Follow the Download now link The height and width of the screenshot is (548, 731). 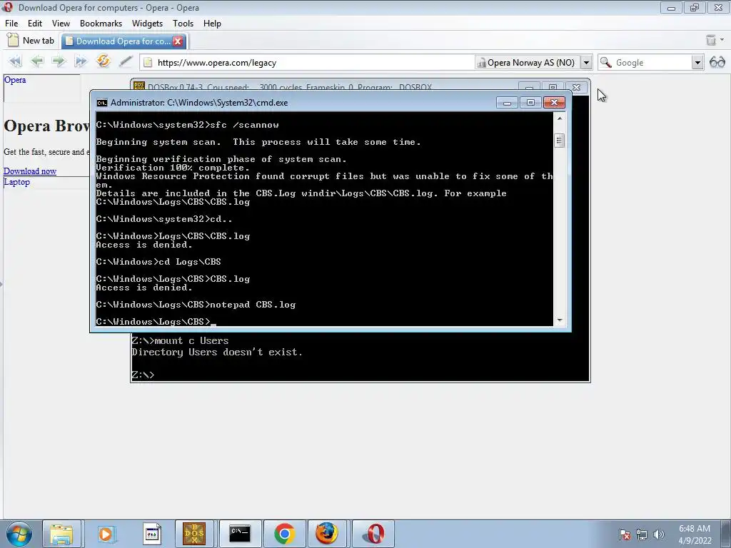(x=30, y=171)
